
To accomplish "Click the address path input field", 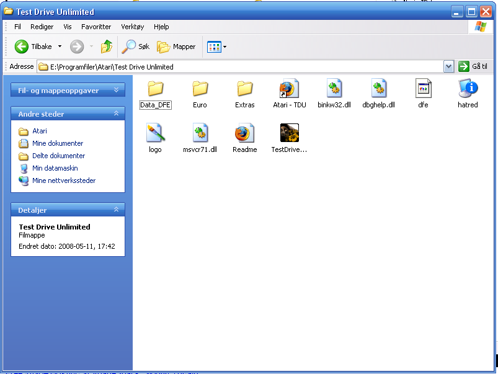I will tap(241, 67).
